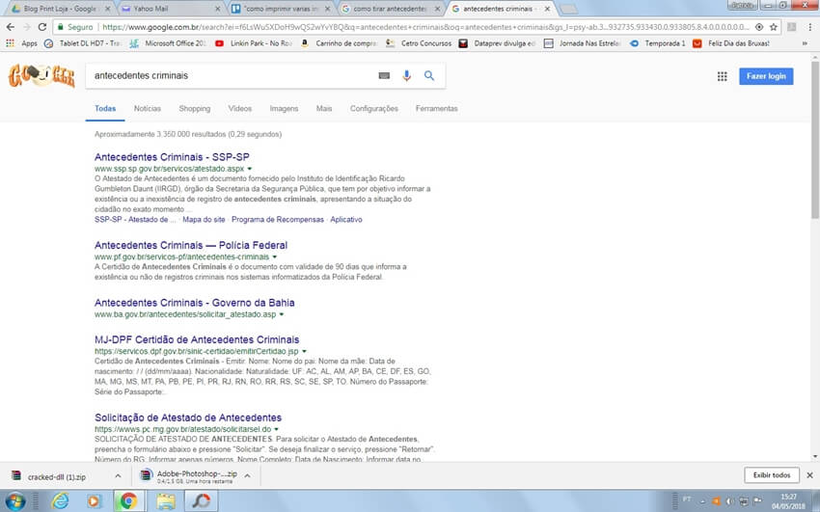The image size is (820, 512).
Task: Reload the page with the refresh icon
Action: [41, 27]
